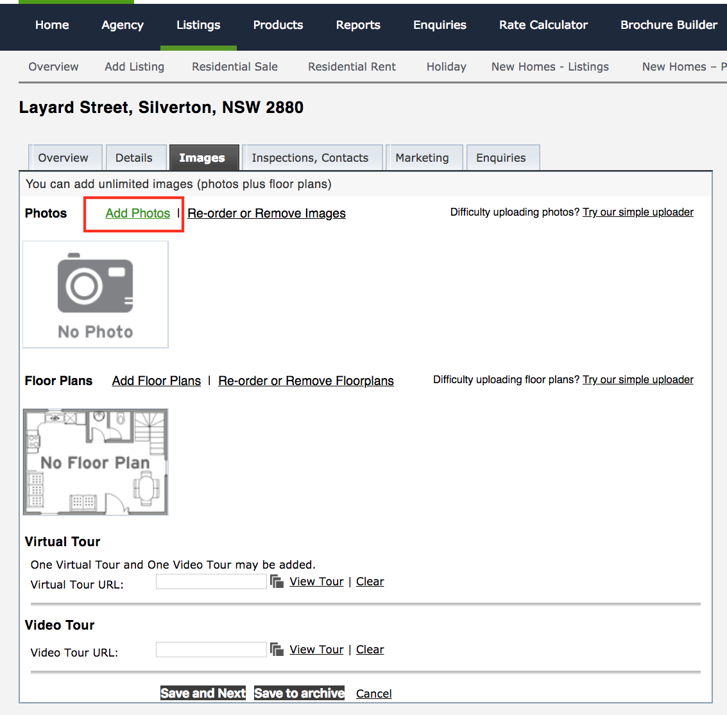This screenshot has height=715, width=727.
Task: Open the top navigation Enquiries menu
Action: 440,25
